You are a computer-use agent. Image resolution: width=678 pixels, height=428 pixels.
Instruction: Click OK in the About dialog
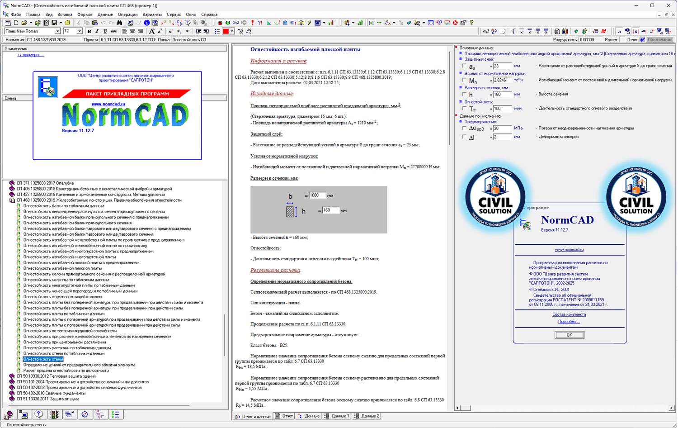point(569,335)
